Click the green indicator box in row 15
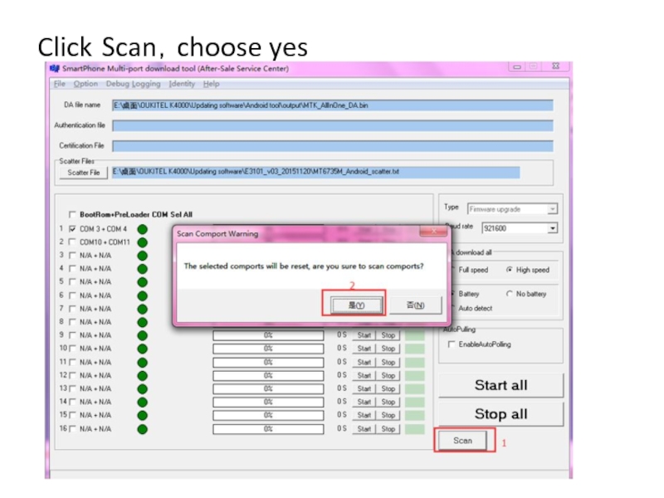This screenshot has height=498, width=664. [x=414, y=416]
